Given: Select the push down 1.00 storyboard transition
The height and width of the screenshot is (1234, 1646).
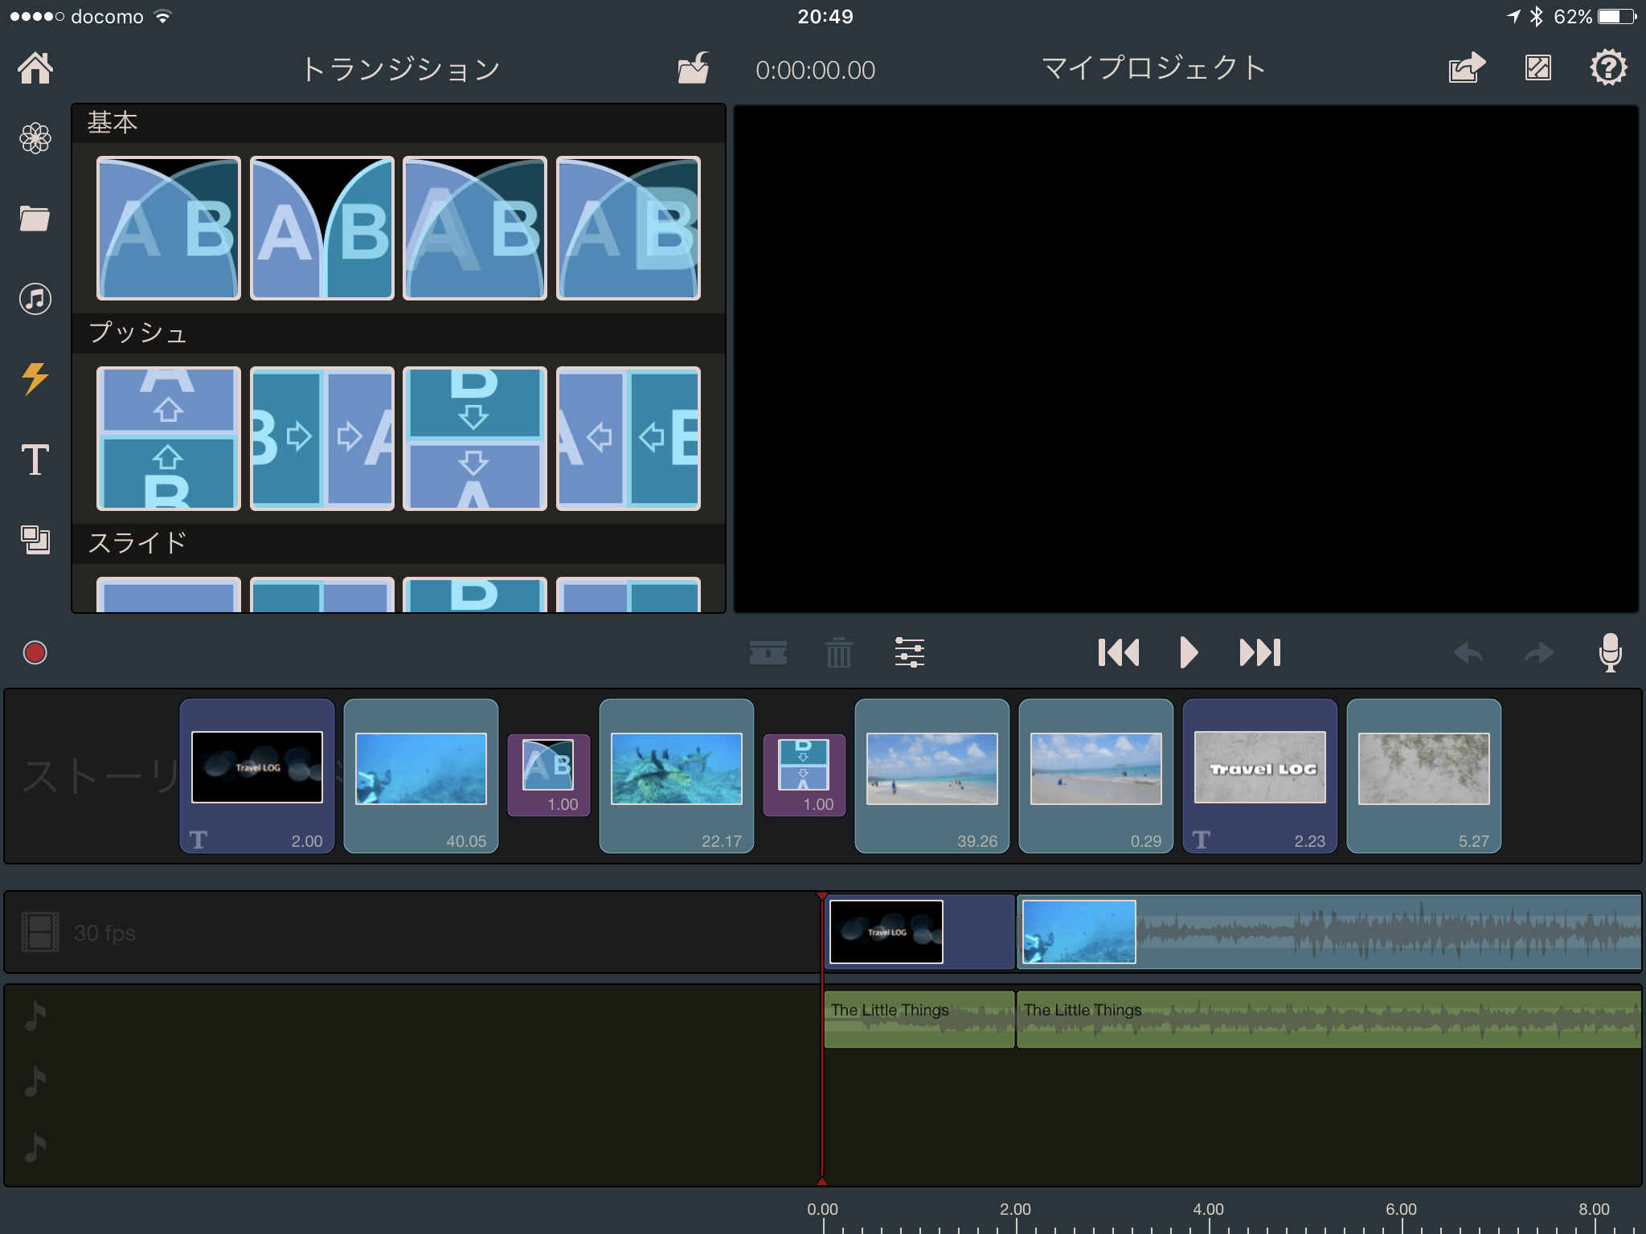Looking at the screenshot, I should (x=805, y=775).
